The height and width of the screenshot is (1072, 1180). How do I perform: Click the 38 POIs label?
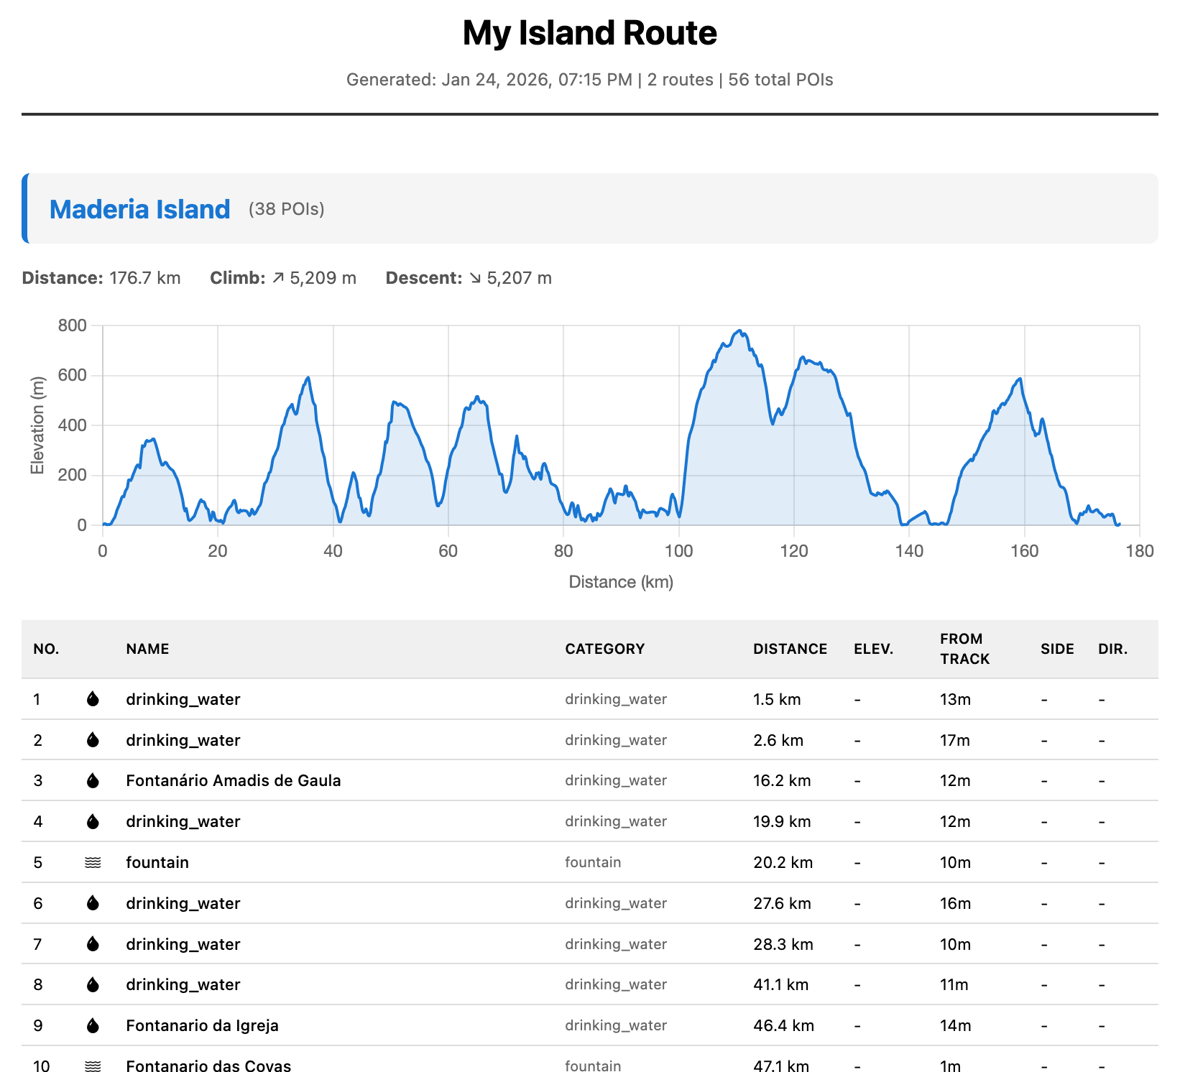click(x=285, y=209)
